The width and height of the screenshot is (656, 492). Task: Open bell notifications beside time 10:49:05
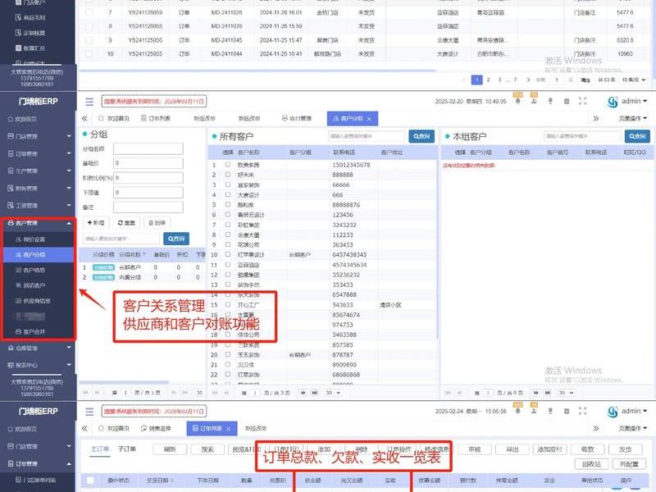(518, 100)
